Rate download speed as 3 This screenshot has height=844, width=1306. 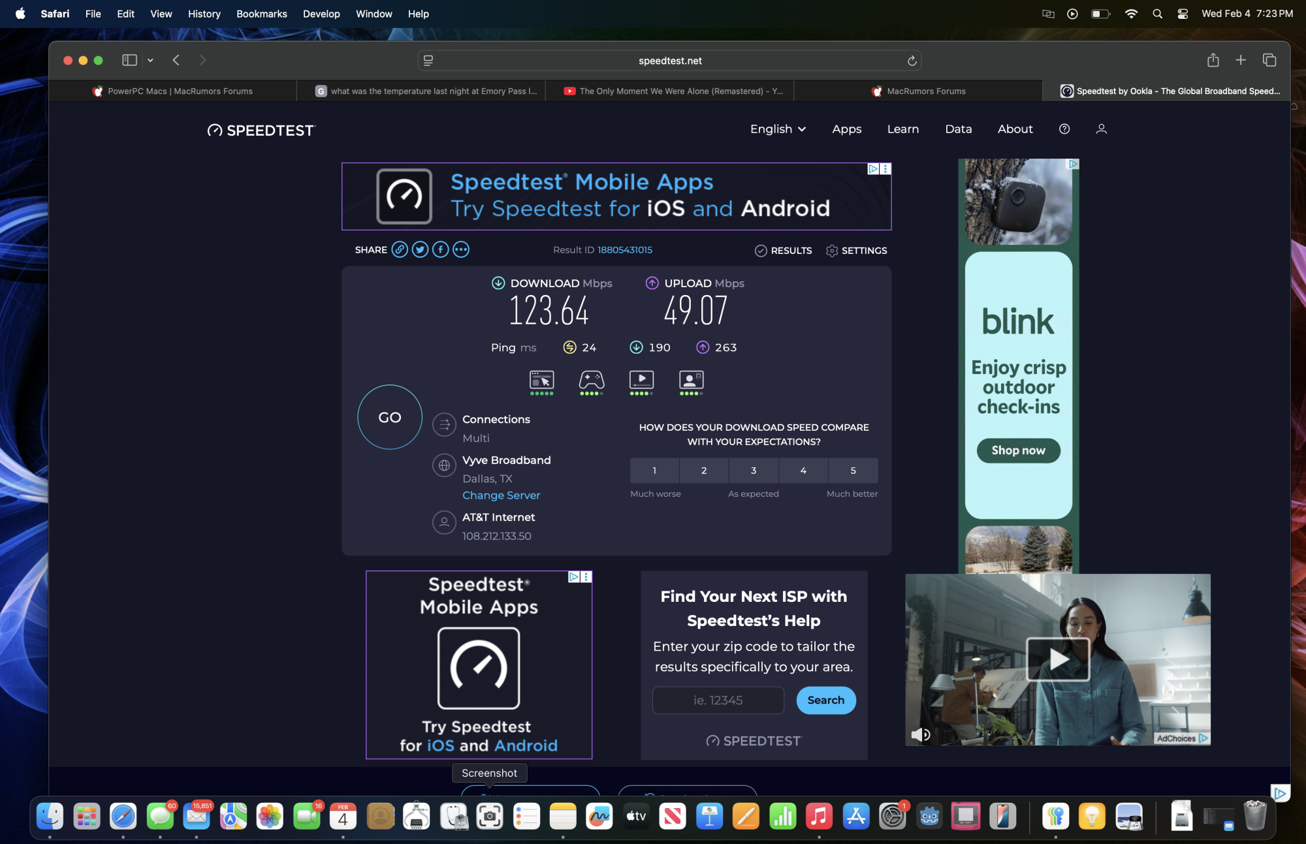pos(754,470)
